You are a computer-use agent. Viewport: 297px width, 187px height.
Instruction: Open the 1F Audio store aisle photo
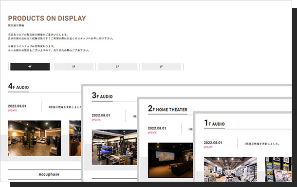tap(230, 169)
